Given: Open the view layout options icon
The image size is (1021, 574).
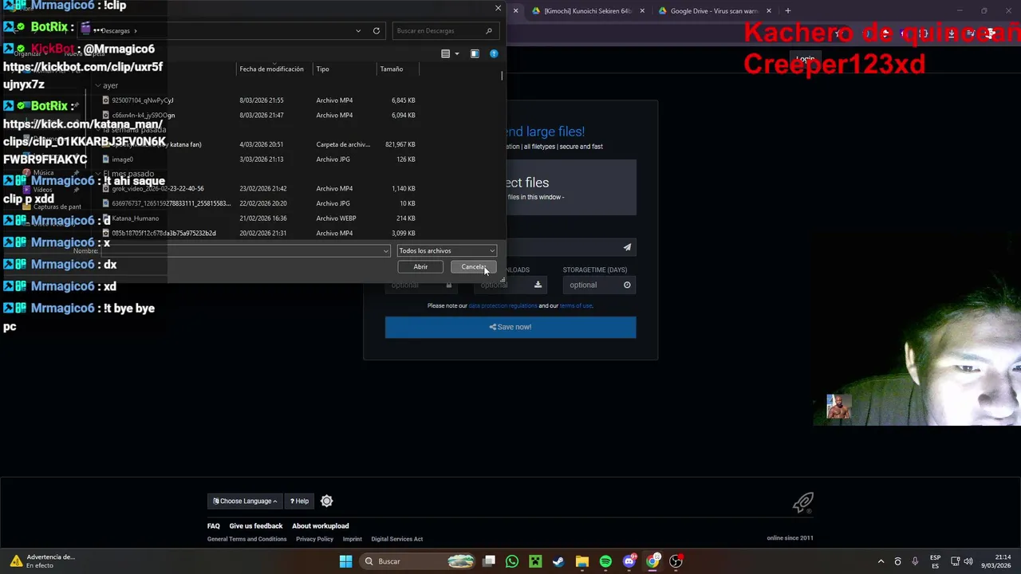Looking at the screenshot, I should tap(446, 54).
